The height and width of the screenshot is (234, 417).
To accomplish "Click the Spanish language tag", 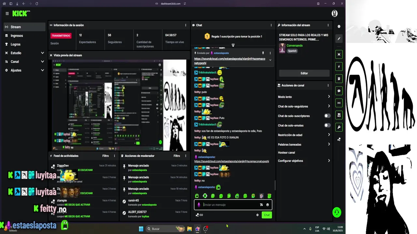I will (292, 51).
